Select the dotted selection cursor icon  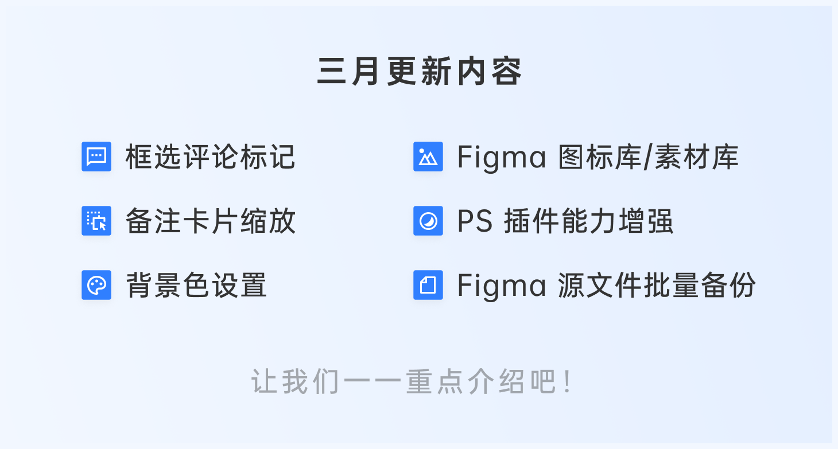click(96, 221)
